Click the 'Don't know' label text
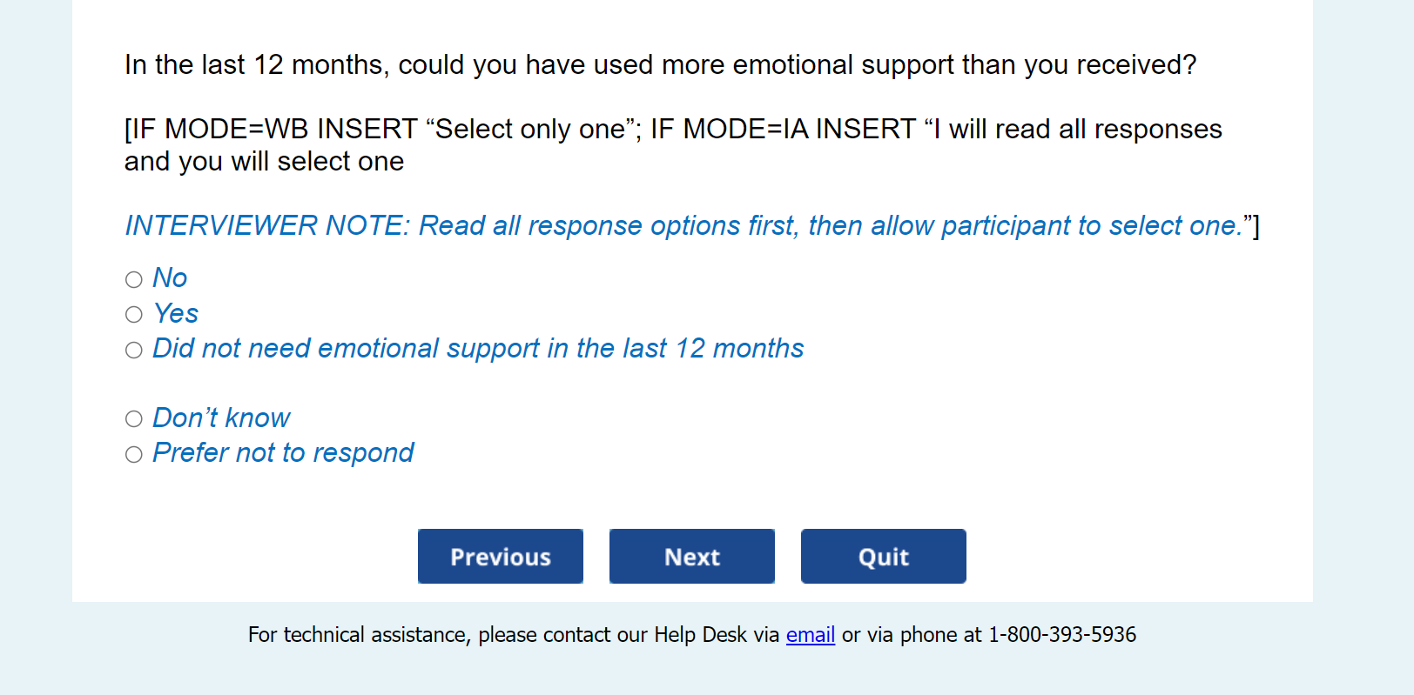The height and width of the screenshot is (695, 1414). coord(221,418)
